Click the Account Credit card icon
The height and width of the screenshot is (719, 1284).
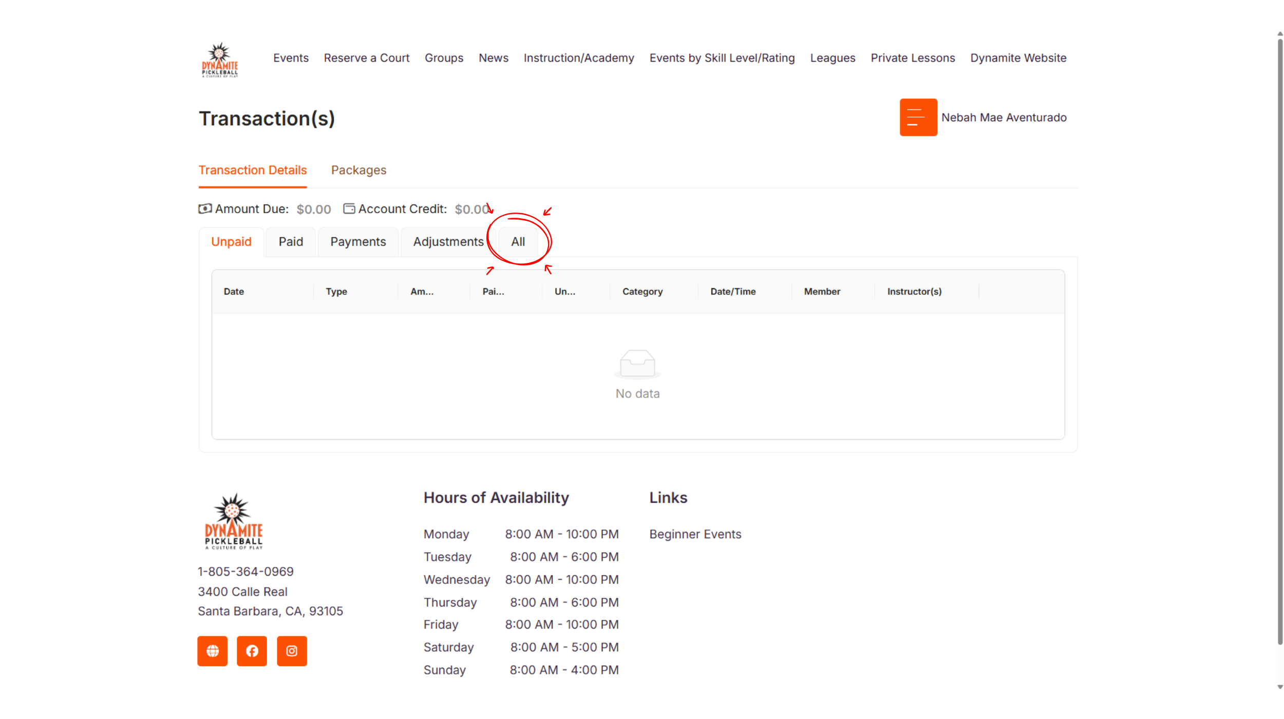pos(349,209)
